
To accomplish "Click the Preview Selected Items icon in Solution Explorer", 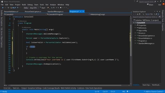I will (158, 14).
